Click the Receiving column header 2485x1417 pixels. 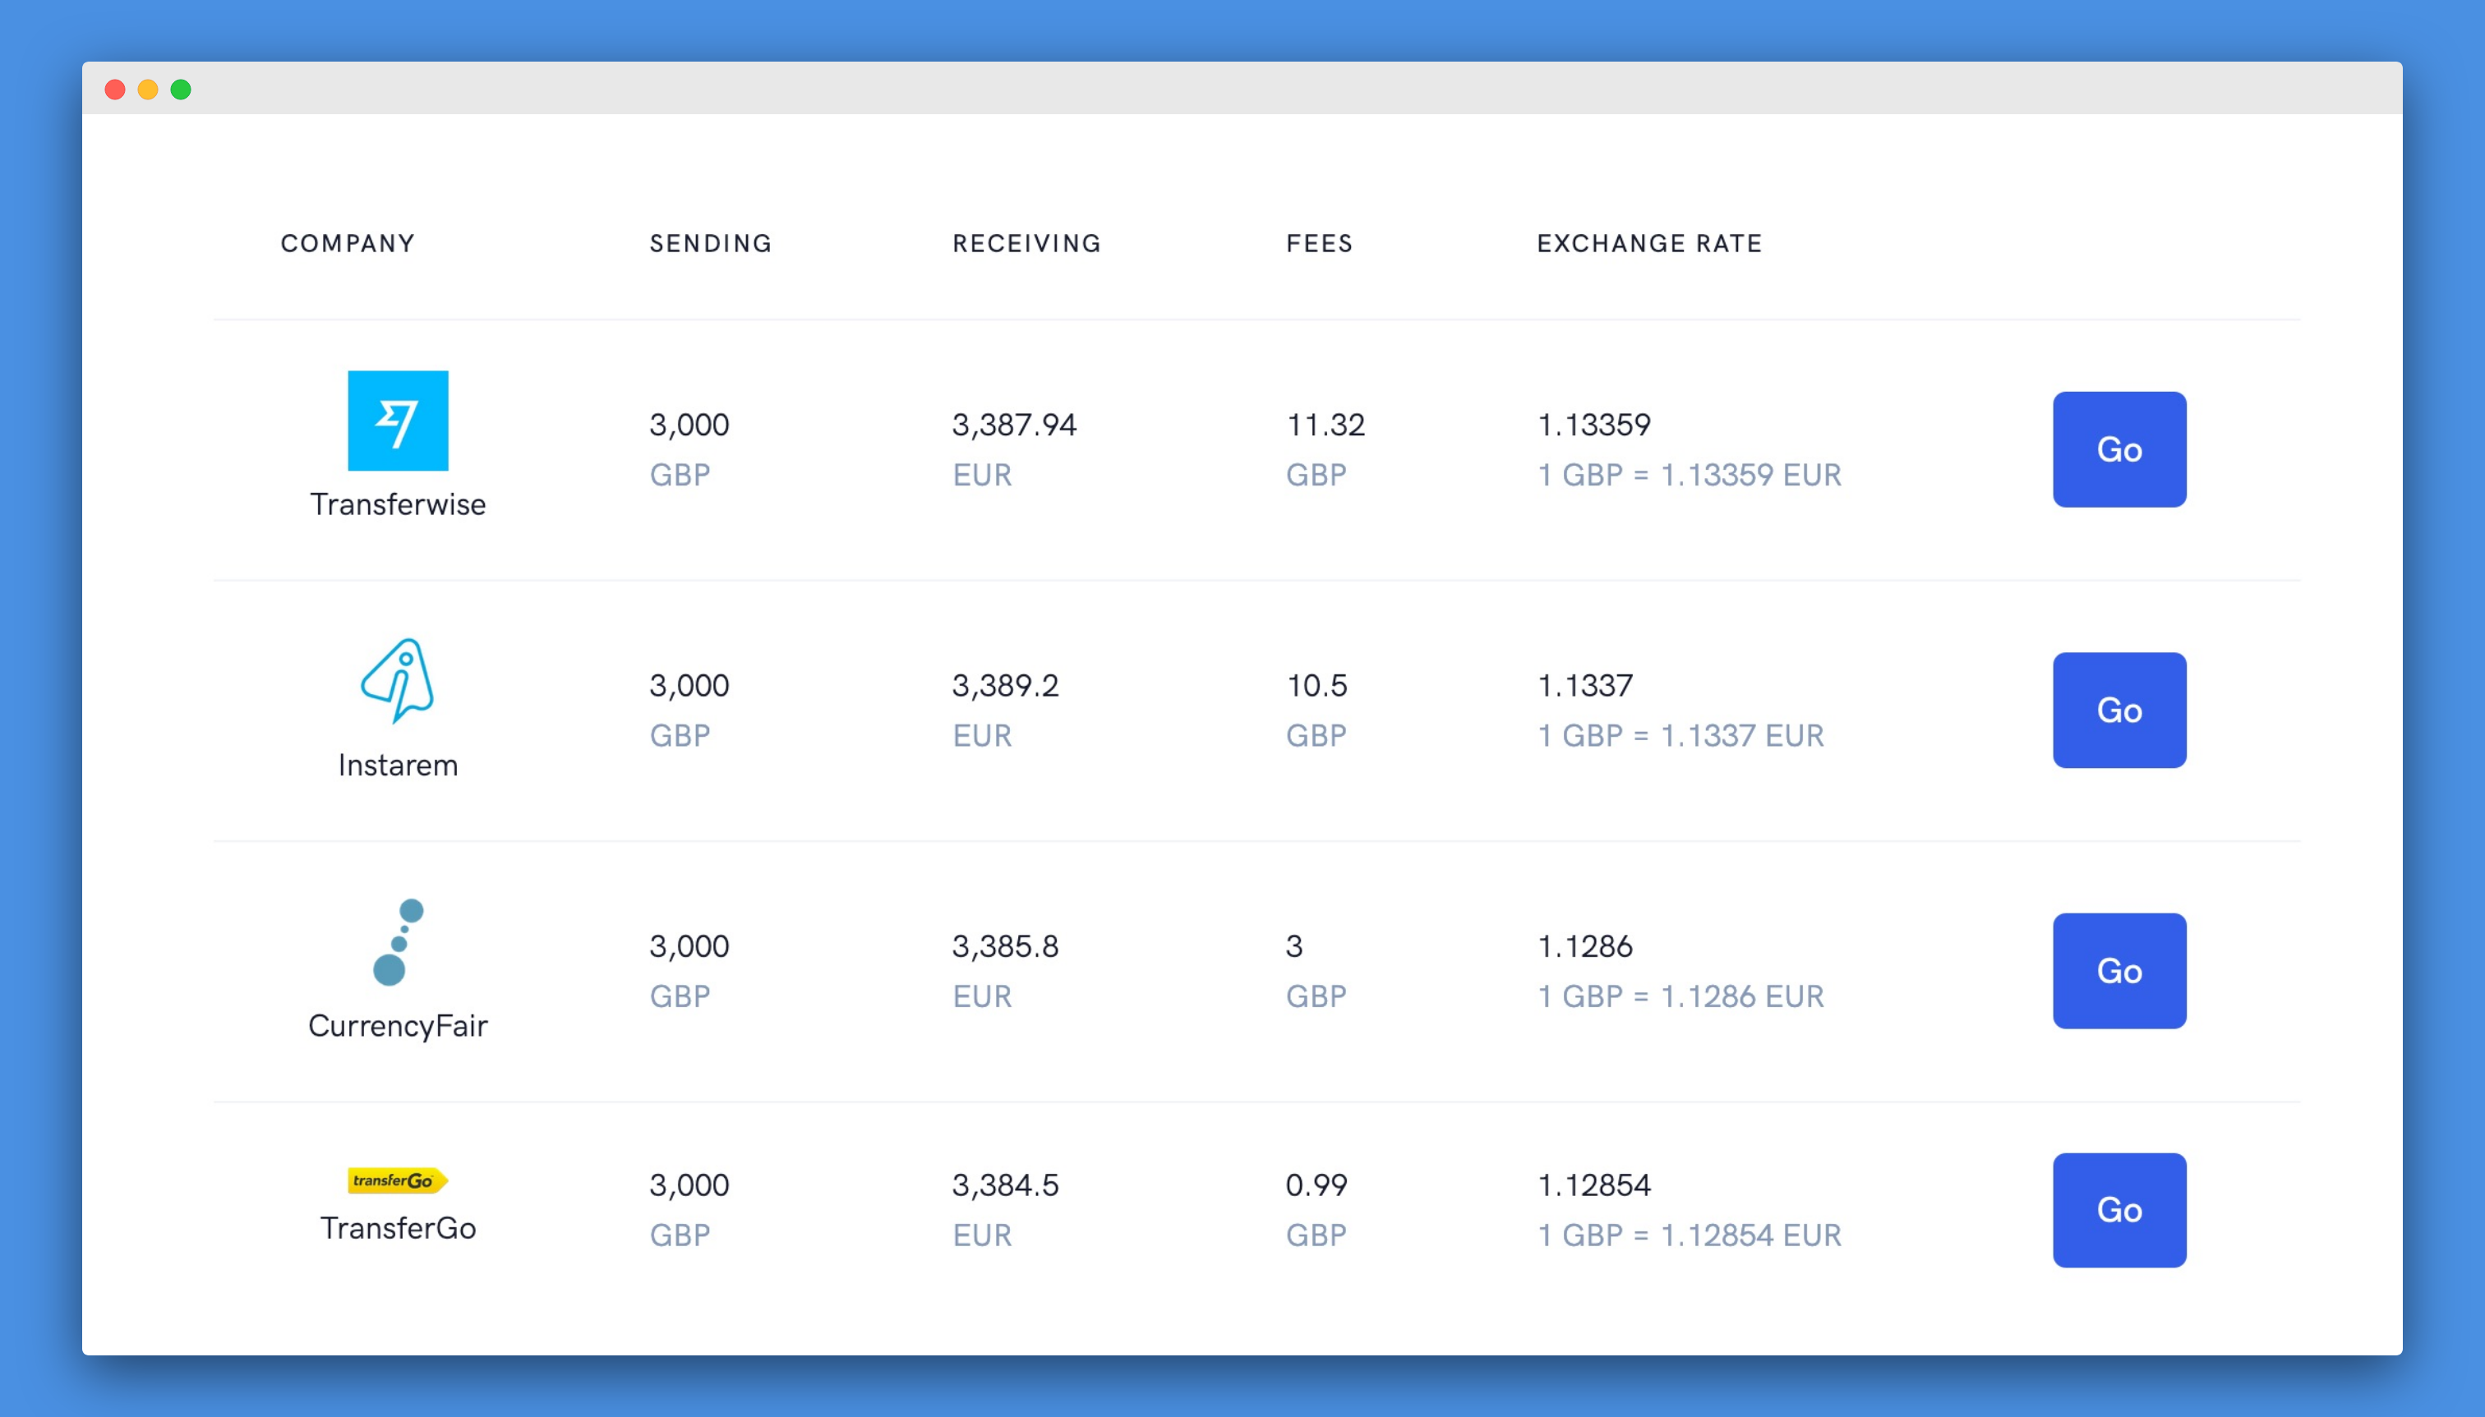[1026, 243]
